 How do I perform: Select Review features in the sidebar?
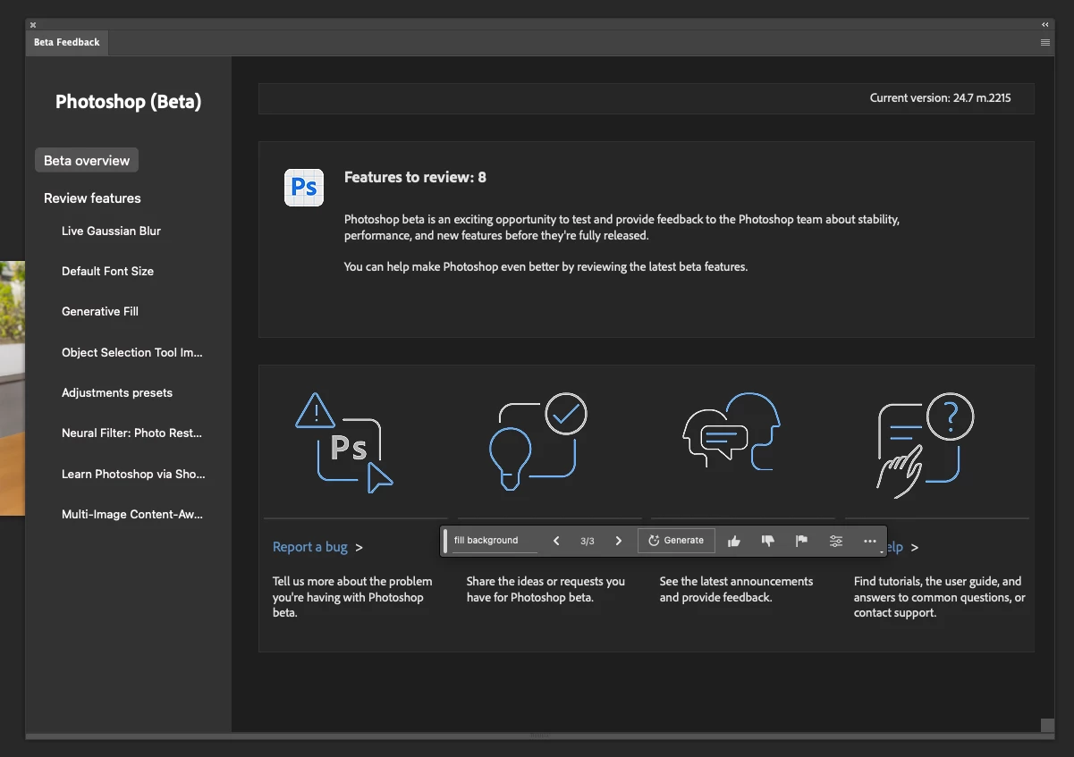click(92, 198)
